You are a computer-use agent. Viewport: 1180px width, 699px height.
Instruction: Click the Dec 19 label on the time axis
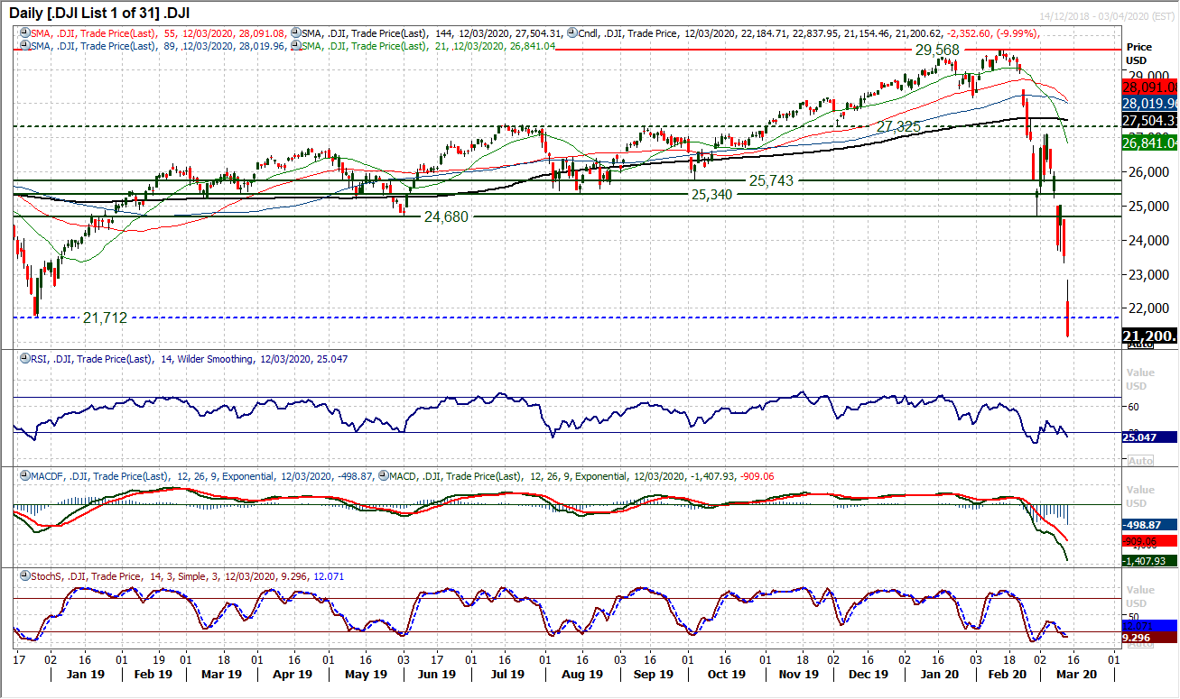coord(870,674)
